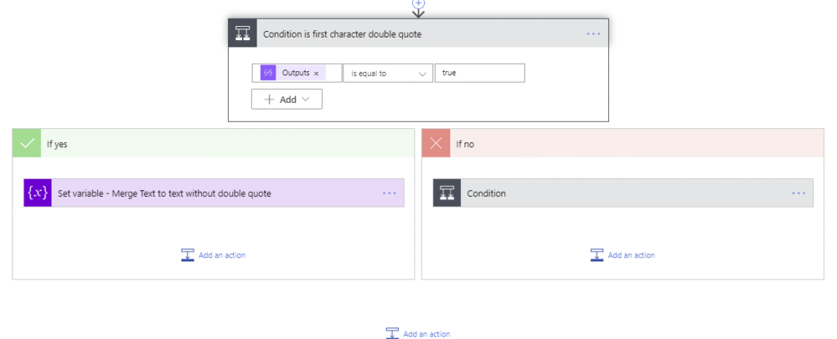Screen dimensions: 837x339
Task: Click the If no branch header
Action: tap(623, 144)
